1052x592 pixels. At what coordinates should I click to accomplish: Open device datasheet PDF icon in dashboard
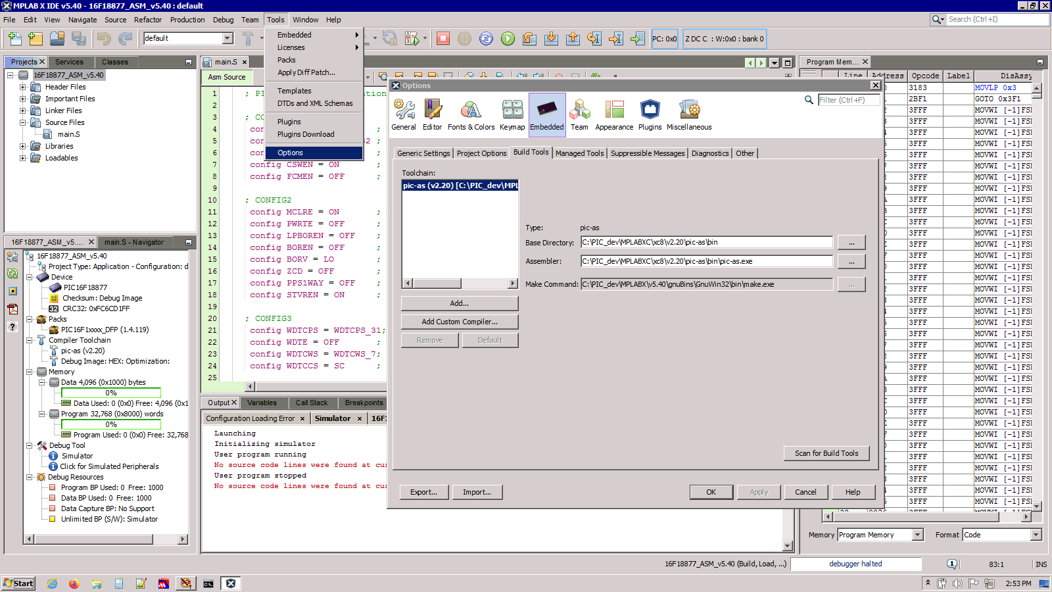[x=12, y=309]
